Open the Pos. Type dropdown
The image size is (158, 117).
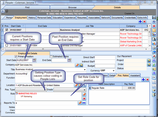(x=45, y=90)
